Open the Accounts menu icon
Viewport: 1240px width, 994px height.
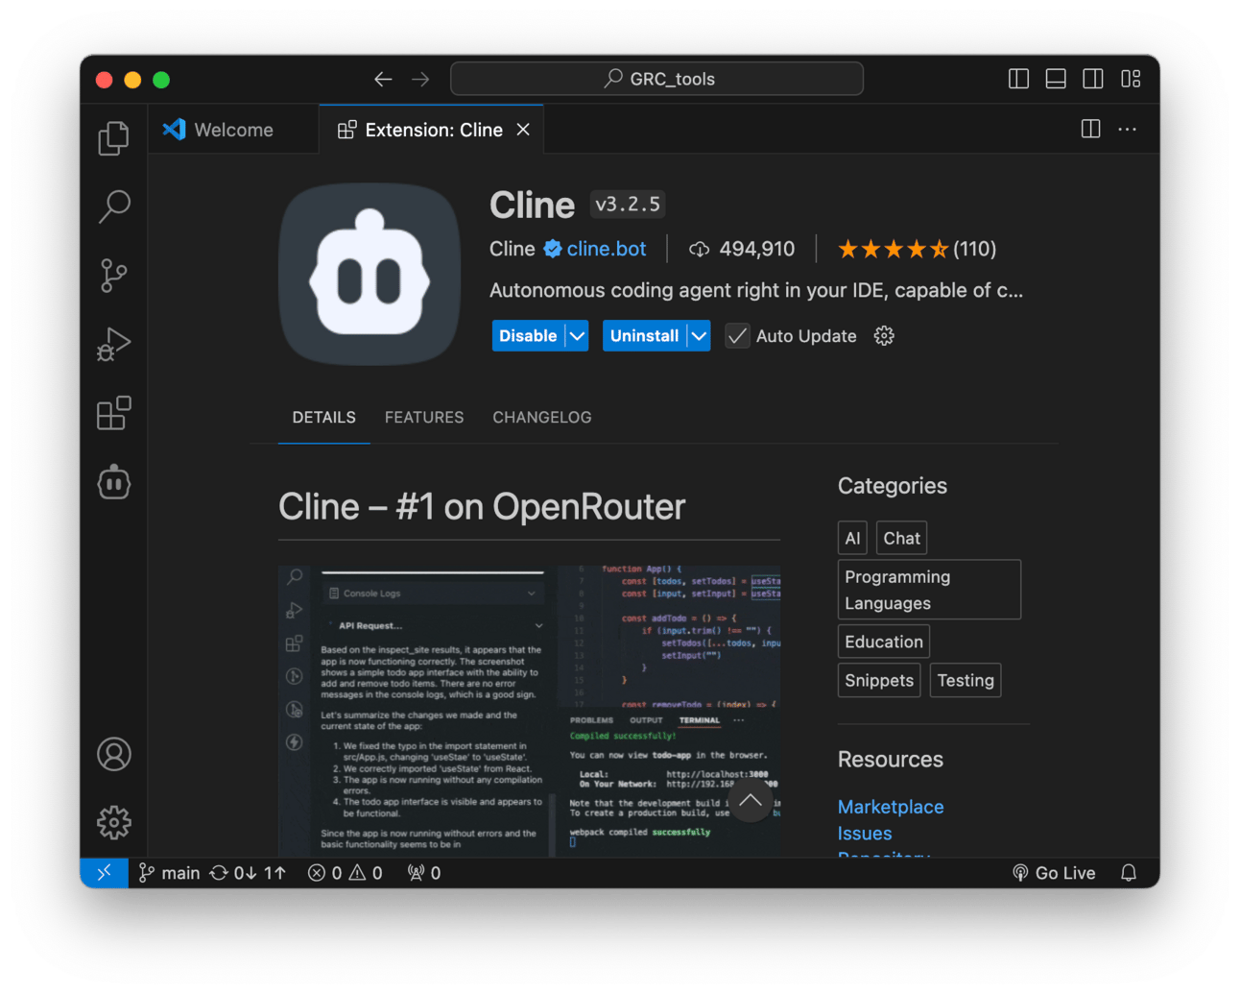pyautogui.click(x=114, y=754)
